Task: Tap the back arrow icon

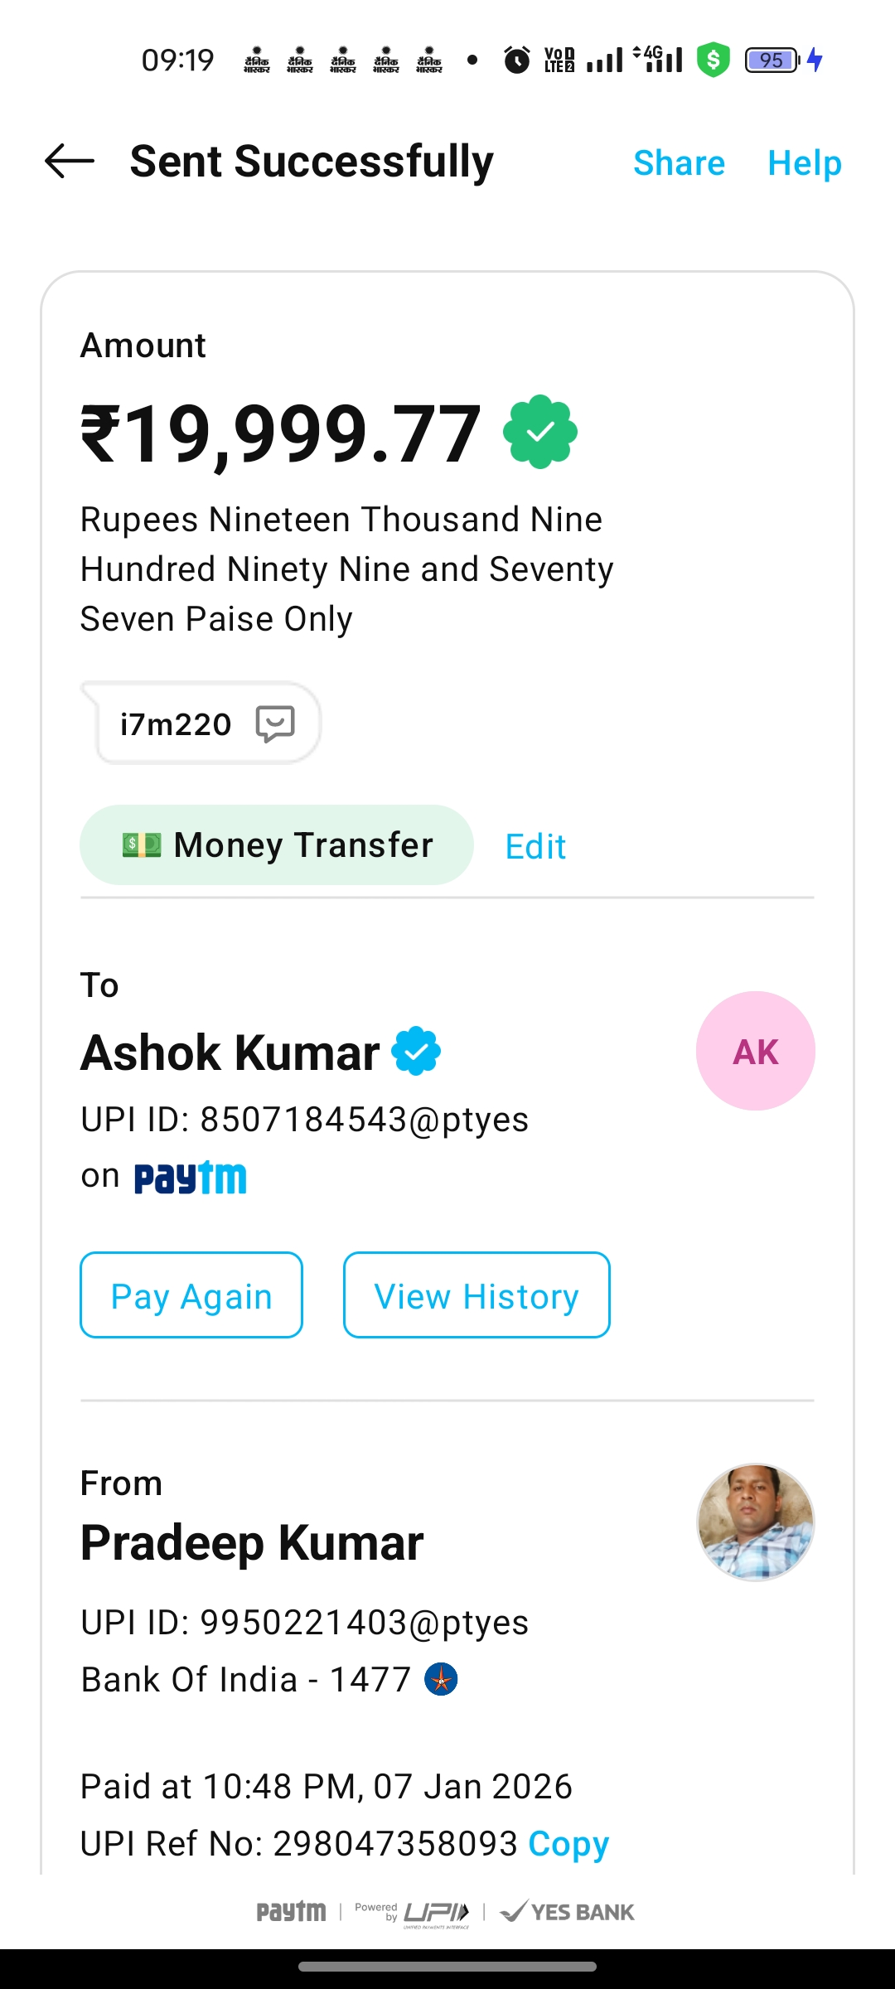Action: [70, 161]
